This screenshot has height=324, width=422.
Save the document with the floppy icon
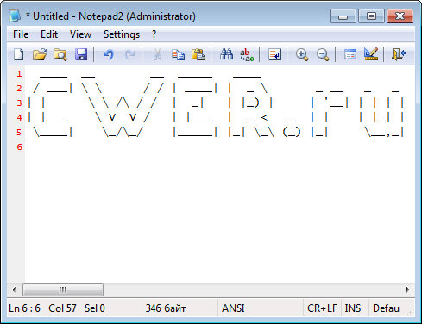[81, 54]
